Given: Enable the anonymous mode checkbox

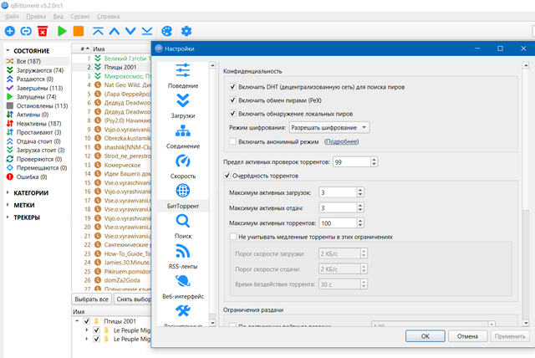Looking at the screenshot, I should [x=232, y=141].
